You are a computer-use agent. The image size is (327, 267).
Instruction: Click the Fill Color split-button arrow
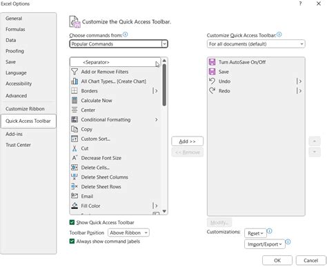pyautogui.click(x=155, y=206)
